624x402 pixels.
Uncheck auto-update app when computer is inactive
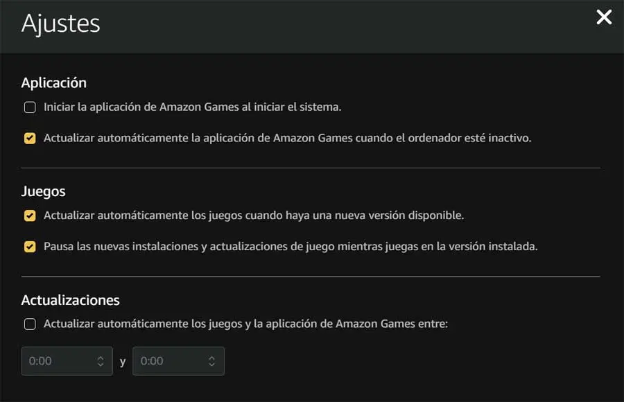(30, 138)
